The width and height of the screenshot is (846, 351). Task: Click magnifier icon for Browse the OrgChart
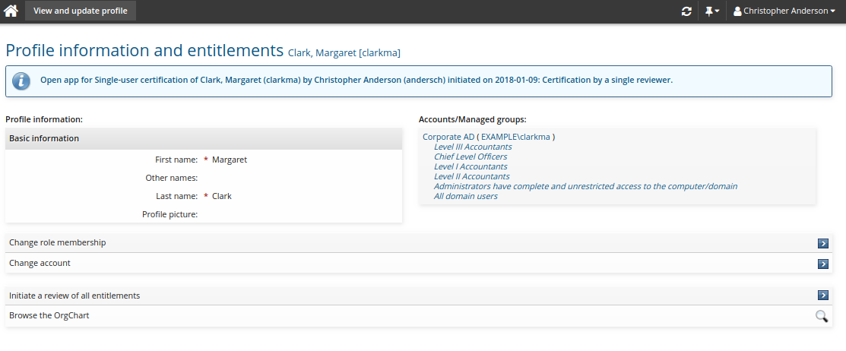coord(822,316)
